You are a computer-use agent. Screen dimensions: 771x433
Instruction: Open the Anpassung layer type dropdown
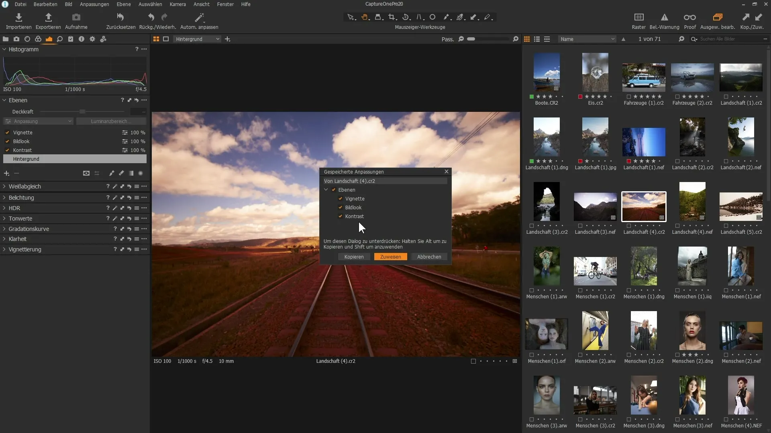tap(38, 121)
